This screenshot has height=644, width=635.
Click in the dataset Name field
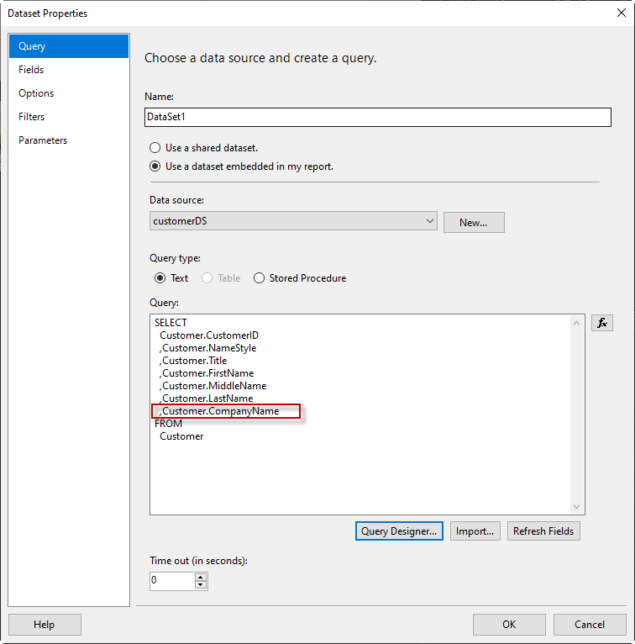[377, 118]
